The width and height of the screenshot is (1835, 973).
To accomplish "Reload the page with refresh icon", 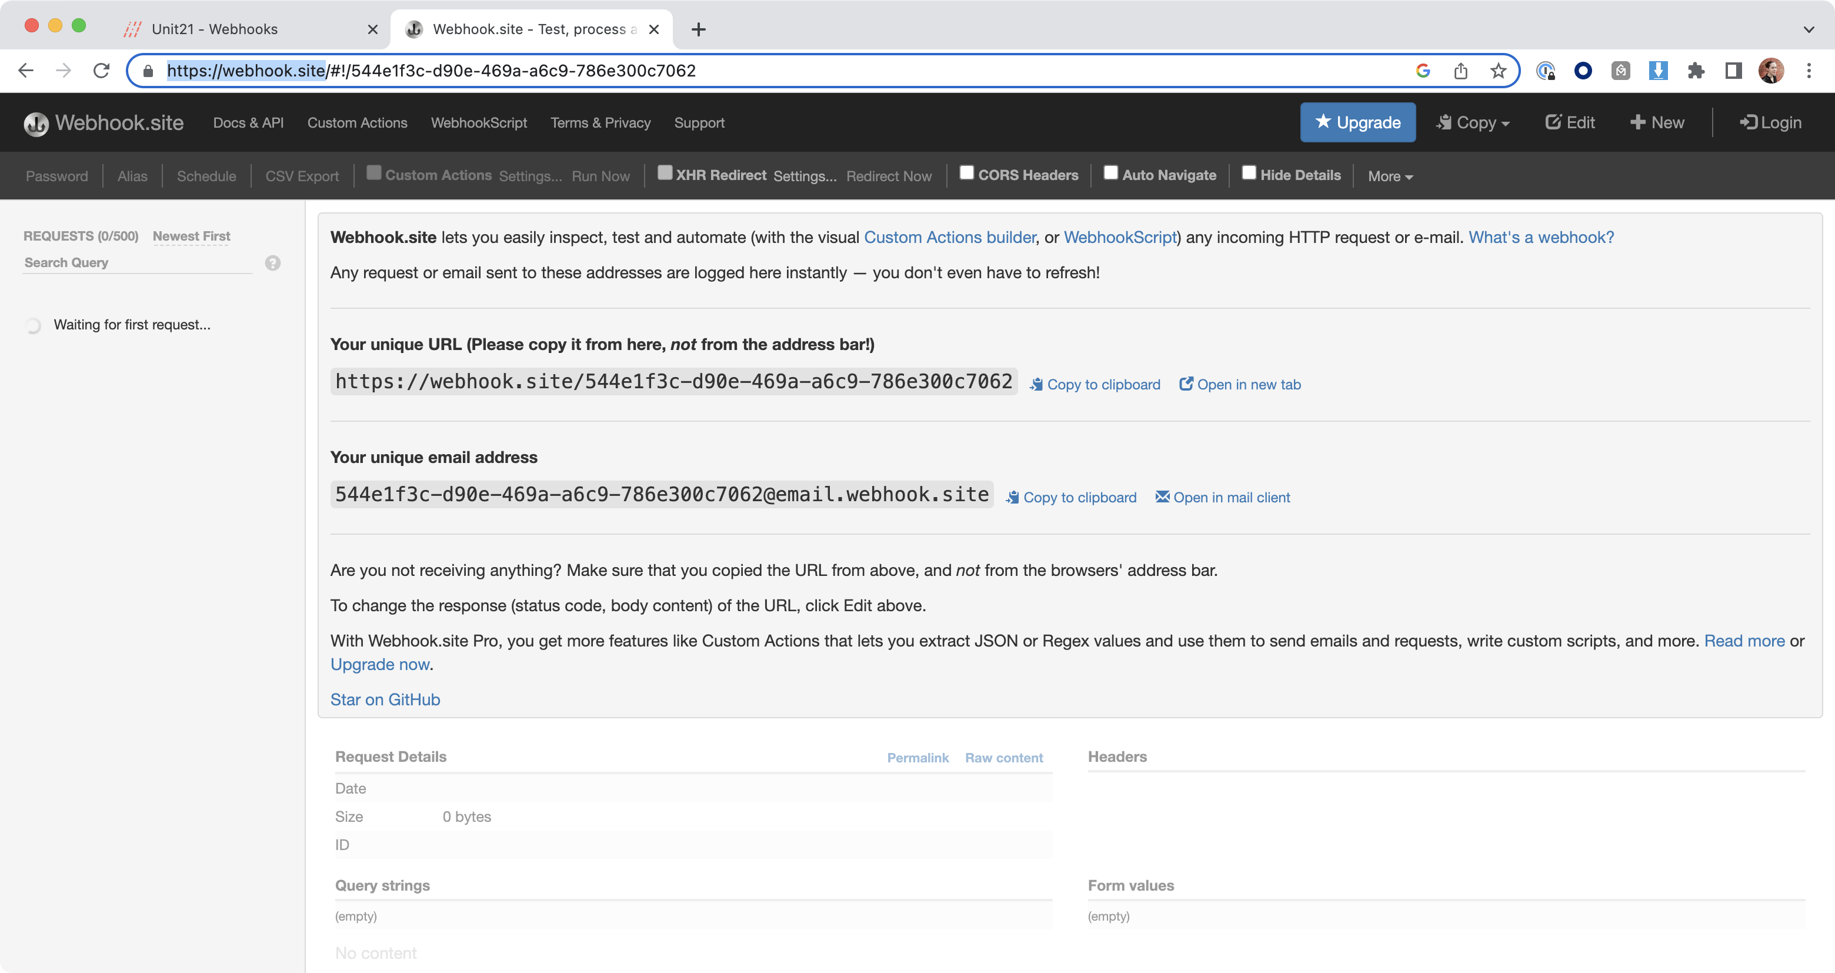I will tap(101, 71).
